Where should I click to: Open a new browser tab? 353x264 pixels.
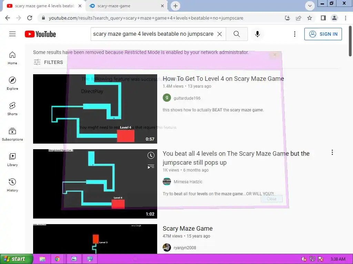[175, 6]
